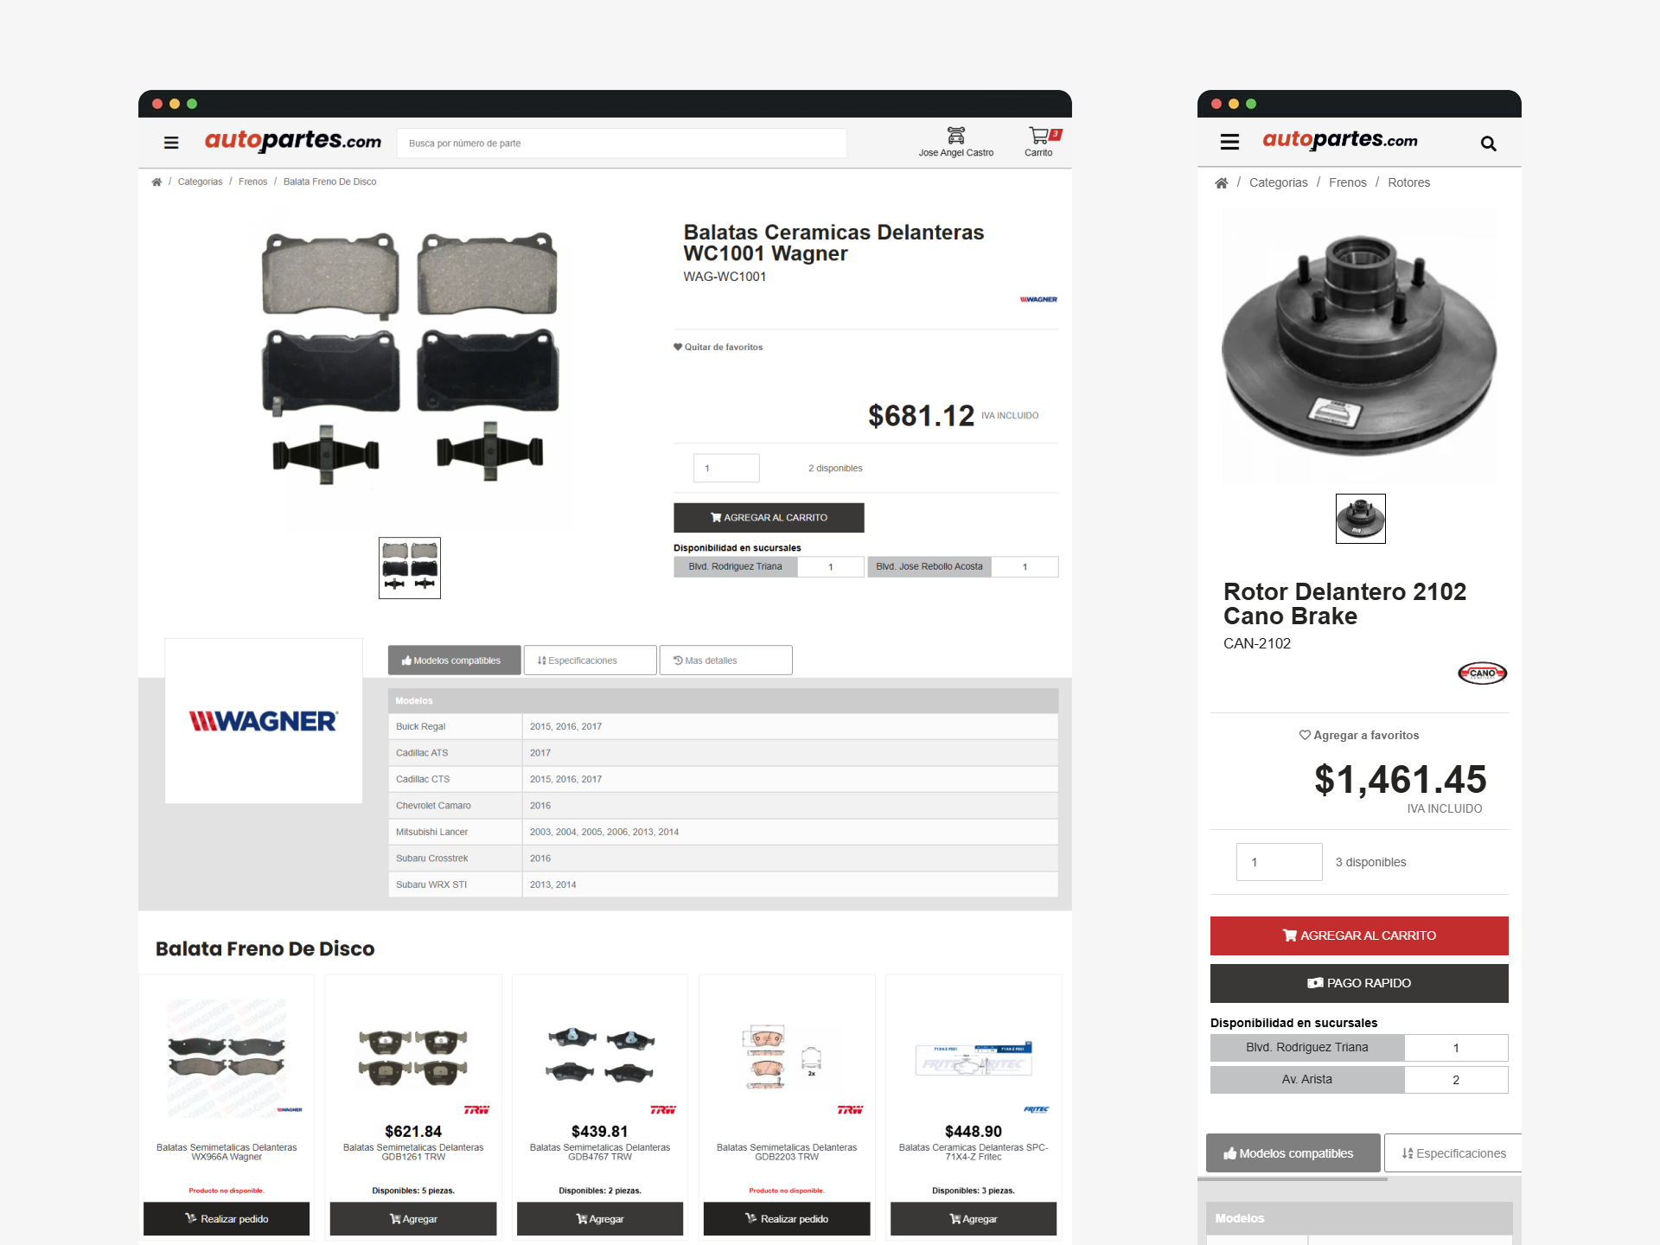Go to home via desktop breadcrumb icon
Screen dimensions: 1660x1245
[x=156, y=182]
